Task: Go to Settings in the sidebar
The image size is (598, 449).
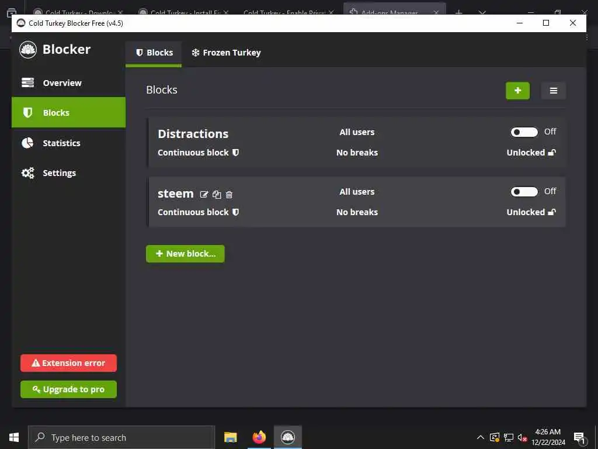Action: point(69,173)
